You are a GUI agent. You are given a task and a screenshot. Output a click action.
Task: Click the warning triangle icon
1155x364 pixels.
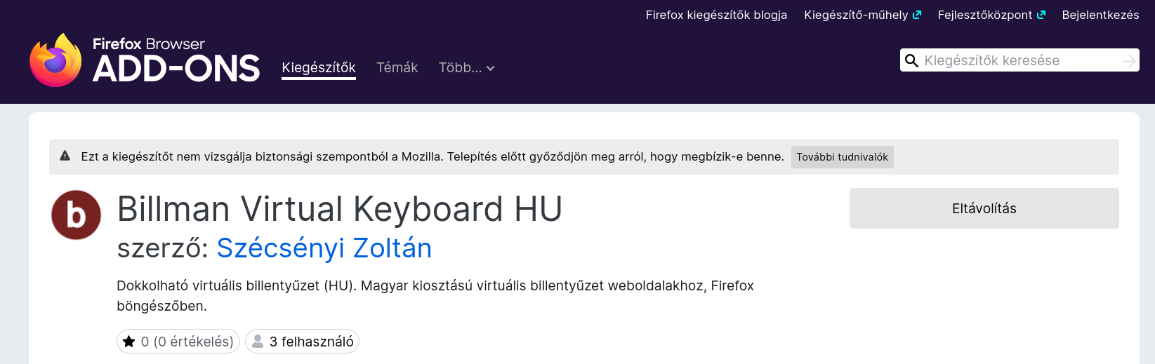pos(65,156)
